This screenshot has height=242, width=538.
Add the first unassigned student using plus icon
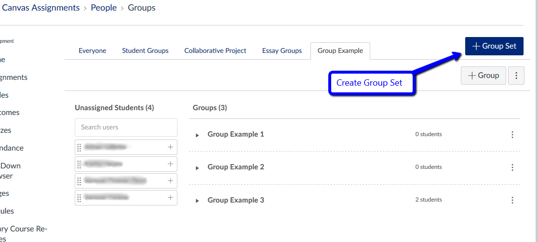point(170,147)
